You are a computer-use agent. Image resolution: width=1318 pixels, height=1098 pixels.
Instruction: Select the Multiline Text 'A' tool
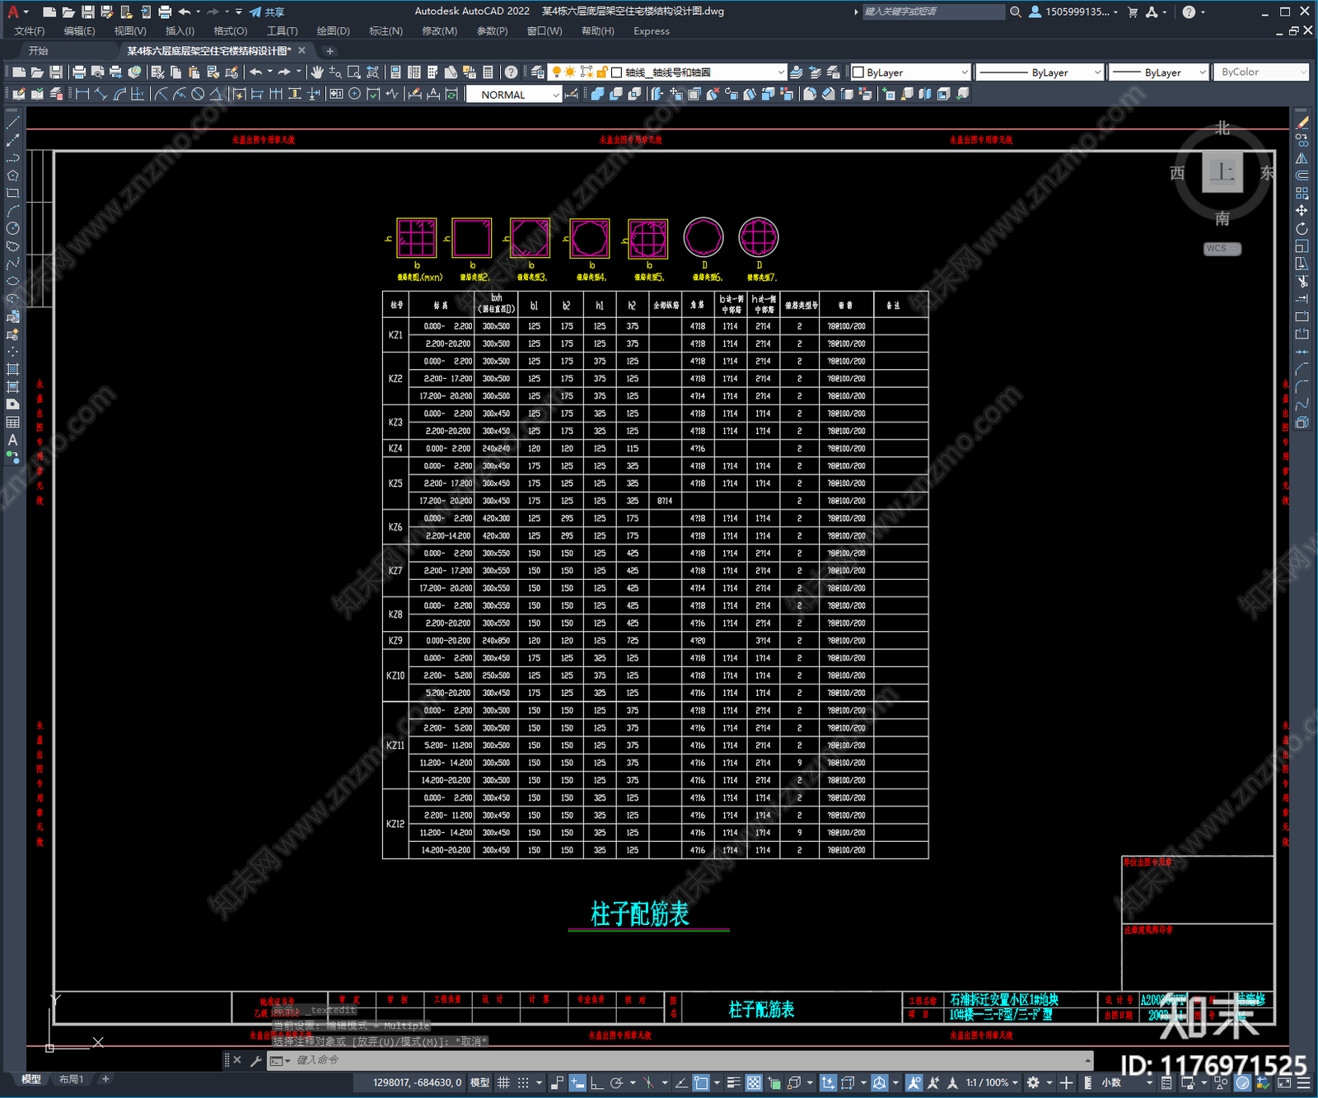[x=12, y=440]
